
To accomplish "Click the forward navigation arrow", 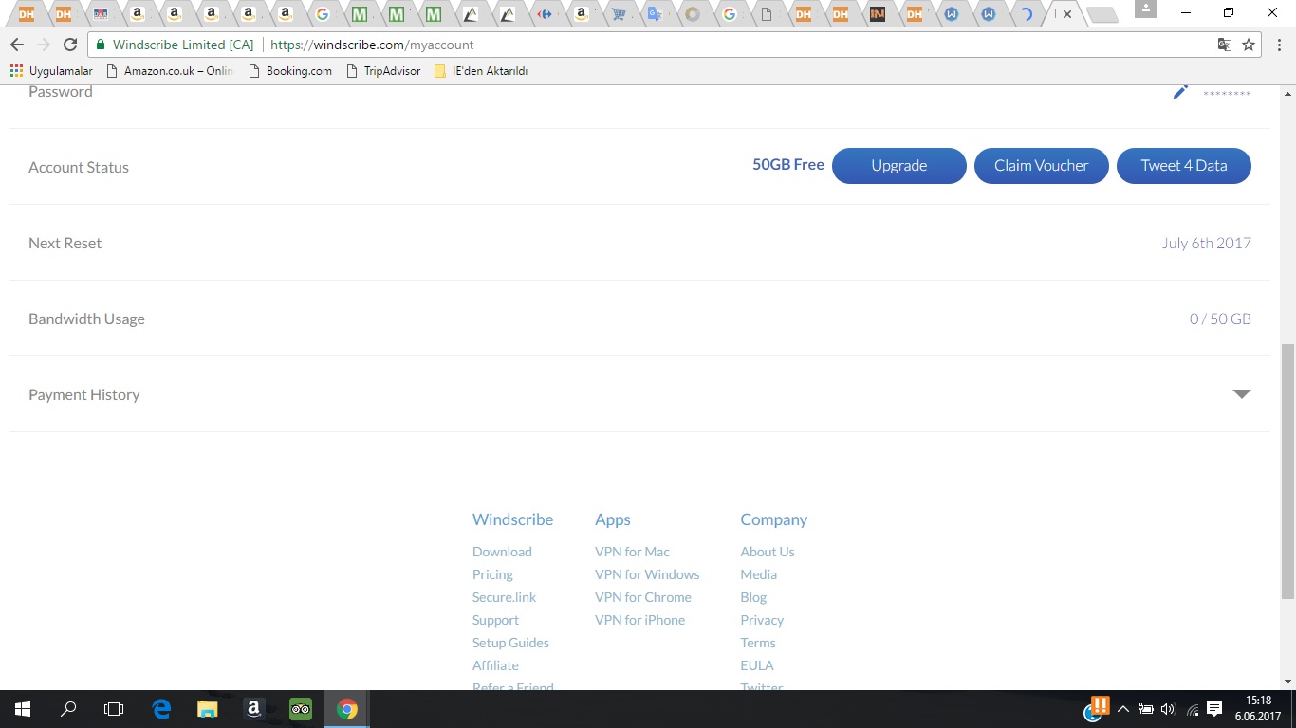I will 43,45.
